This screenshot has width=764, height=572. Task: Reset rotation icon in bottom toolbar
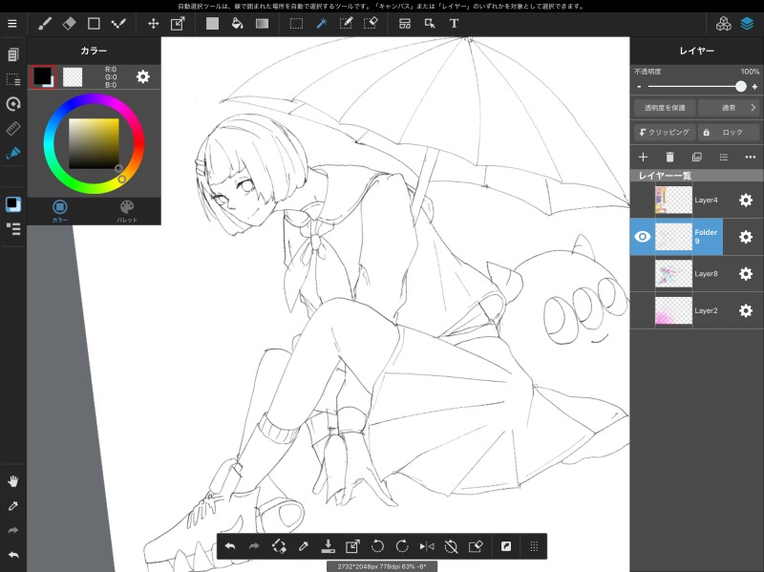point(451,546)
